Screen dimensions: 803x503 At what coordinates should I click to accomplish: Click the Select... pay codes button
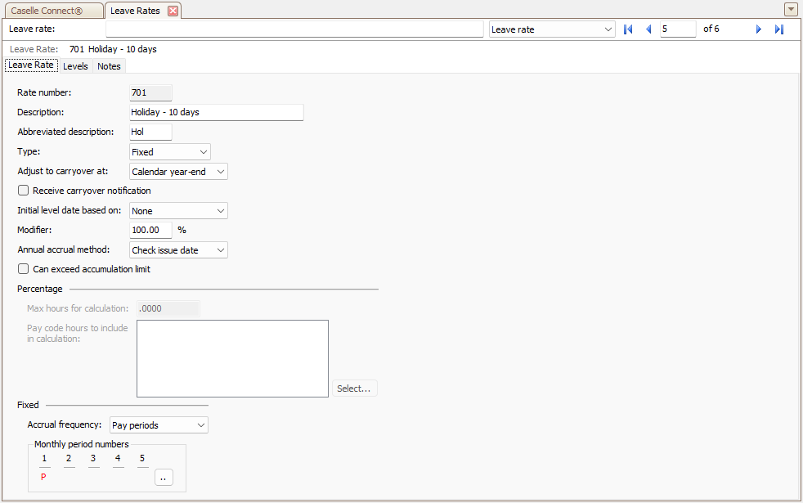354,388
